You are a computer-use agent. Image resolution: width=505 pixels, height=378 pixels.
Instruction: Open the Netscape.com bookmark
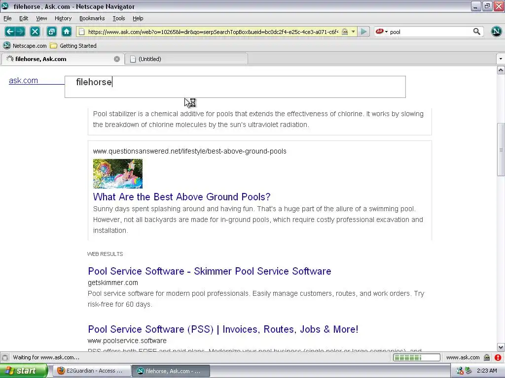click(25, 46)
